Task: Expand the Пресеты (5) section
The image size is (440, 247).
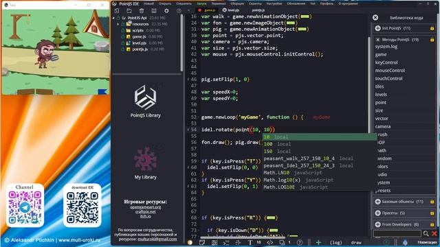Action: tap(377, 213)
